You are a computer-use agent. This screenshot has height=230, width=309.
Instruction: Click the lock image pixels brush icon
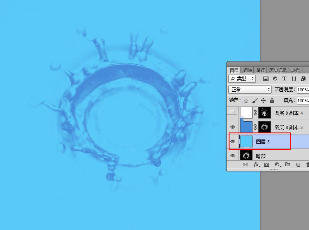click(254, 101)
